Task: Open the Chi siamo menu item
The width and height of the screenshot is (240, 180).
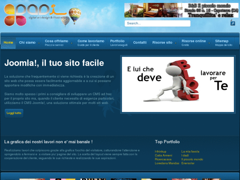Action: pos(27,43)
